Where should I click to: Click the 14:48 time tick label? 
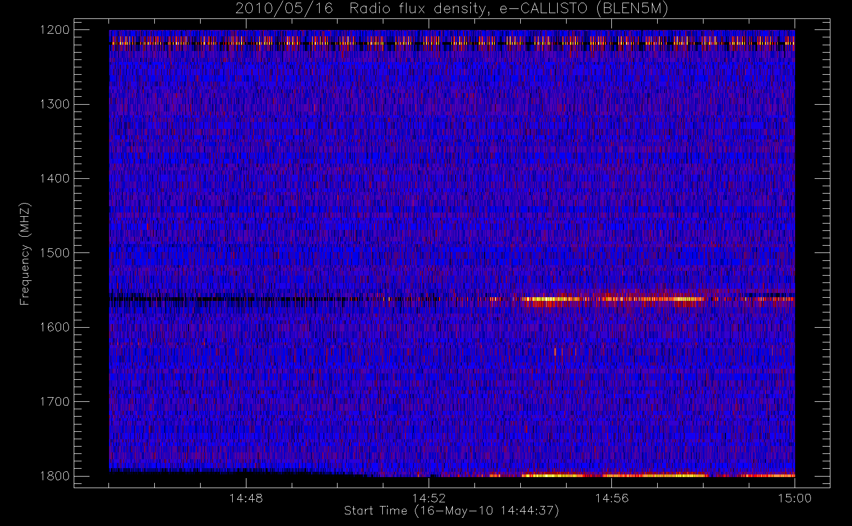246,498
